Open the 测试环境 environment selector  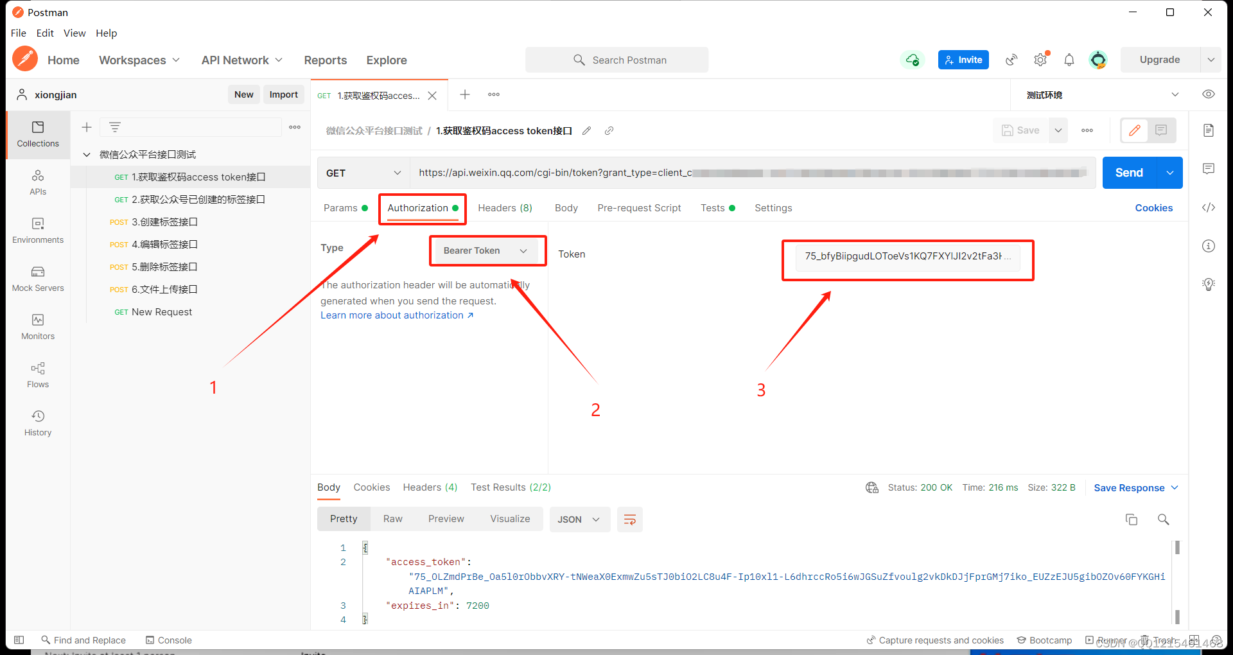coord(1103,94)
